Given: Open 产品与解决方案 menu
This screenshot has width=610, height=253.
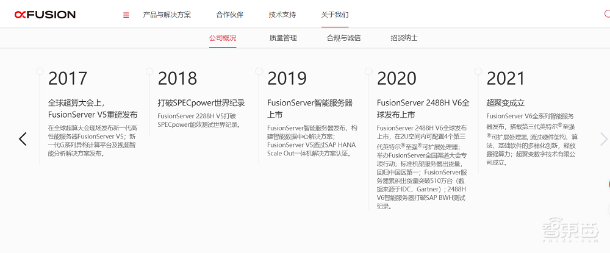Looking at the screenshot, I should point(167,15).
